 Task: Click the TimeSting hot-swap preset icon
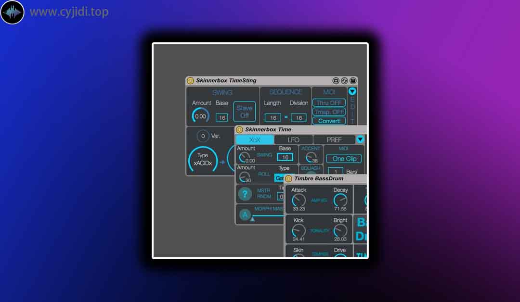[336, 81]
